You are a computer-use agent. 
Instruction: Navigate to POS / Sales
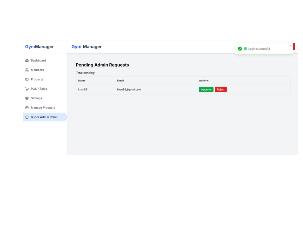click(x=45, y=89)
